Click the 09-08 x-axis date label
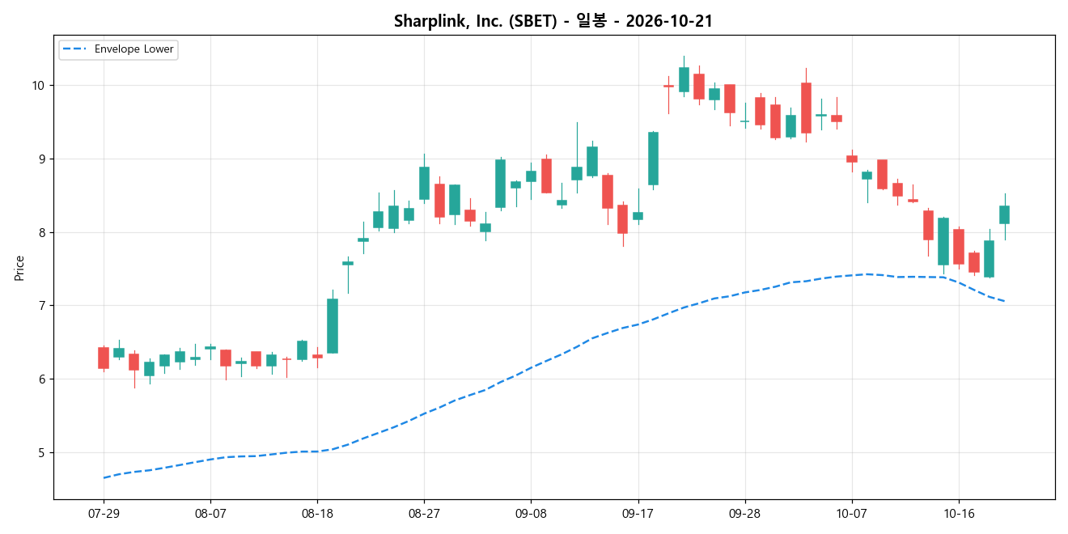This screenshot has height=534, width=1068. [x=531, y=513]
